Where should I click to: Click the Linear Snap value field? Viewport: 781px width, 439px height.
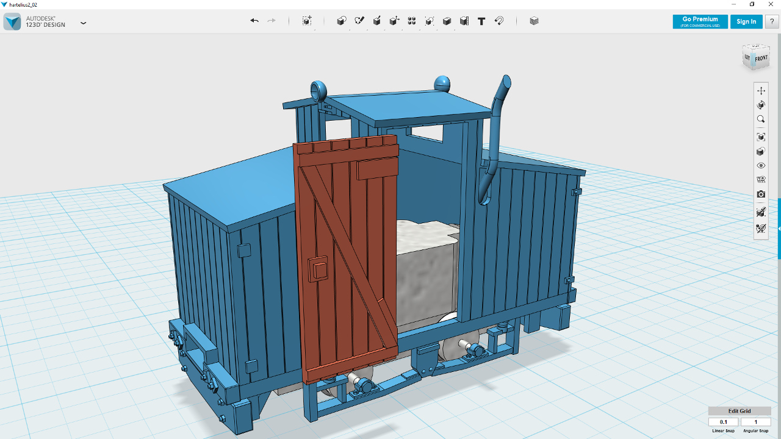pyautogui.click(x=724, y=422)
